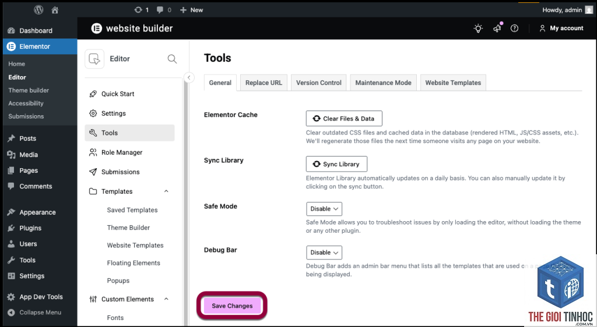Open Saved Templates
The image size is (597, 327).
[x=132, y=210]
